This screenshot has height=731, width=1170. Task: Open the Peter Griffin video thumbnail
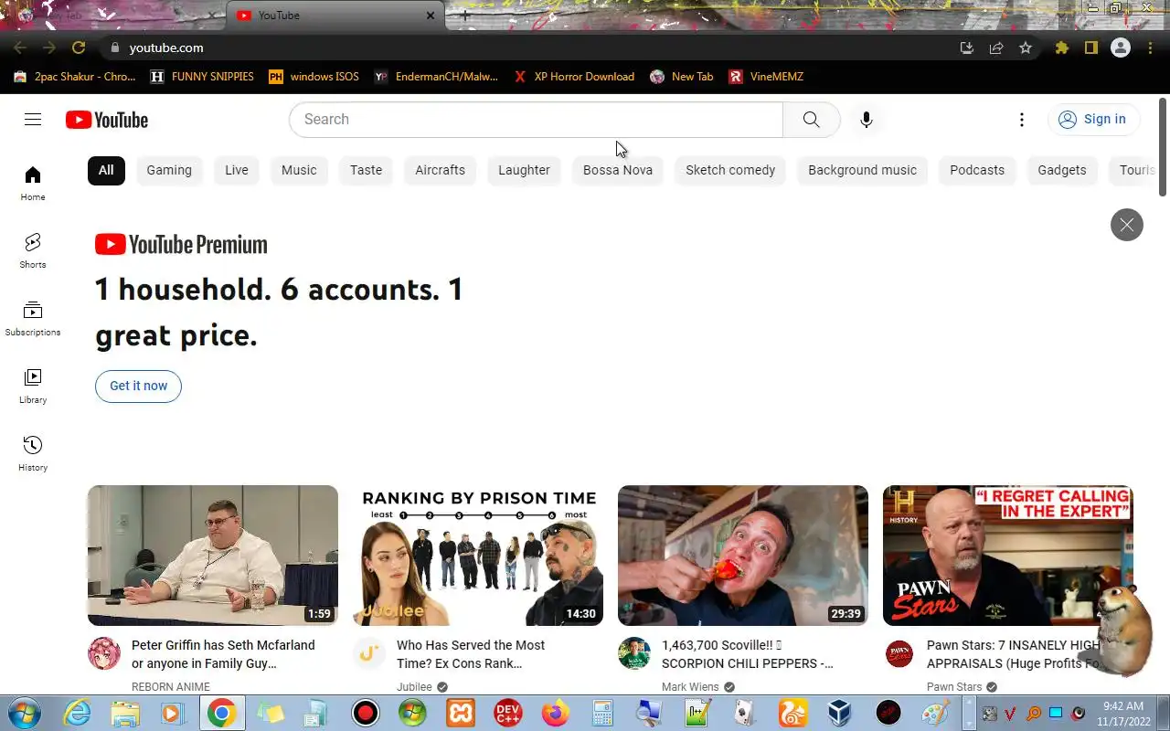click(213, 556)
